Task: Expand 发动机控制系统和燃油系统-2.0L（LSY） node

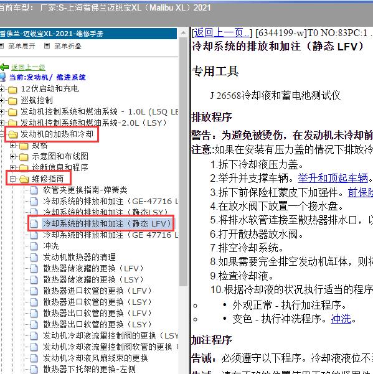Action: pos(2,123)
